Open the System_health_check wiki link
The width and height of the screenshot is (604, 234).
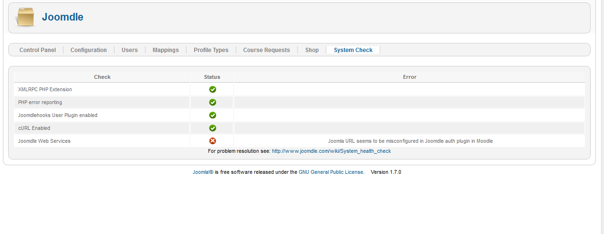(332, 151)
